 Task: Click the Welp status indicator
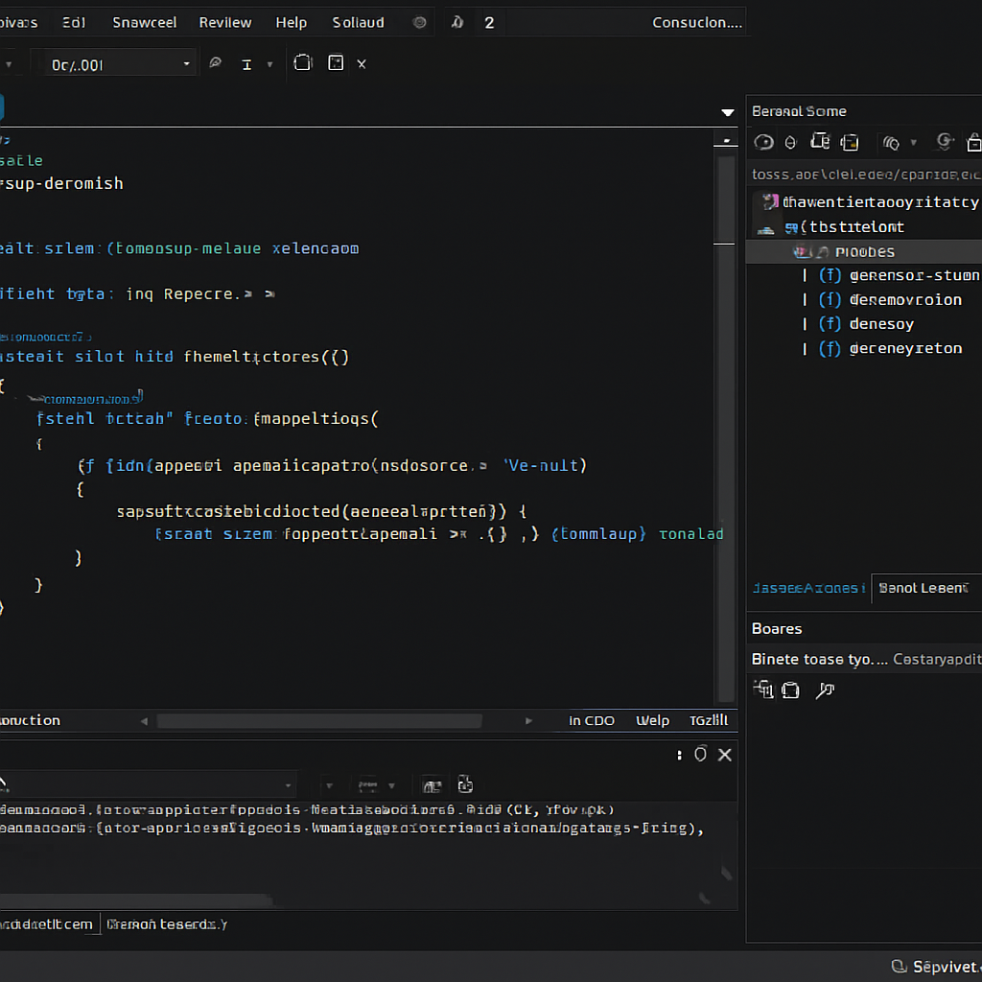point(652,721)
